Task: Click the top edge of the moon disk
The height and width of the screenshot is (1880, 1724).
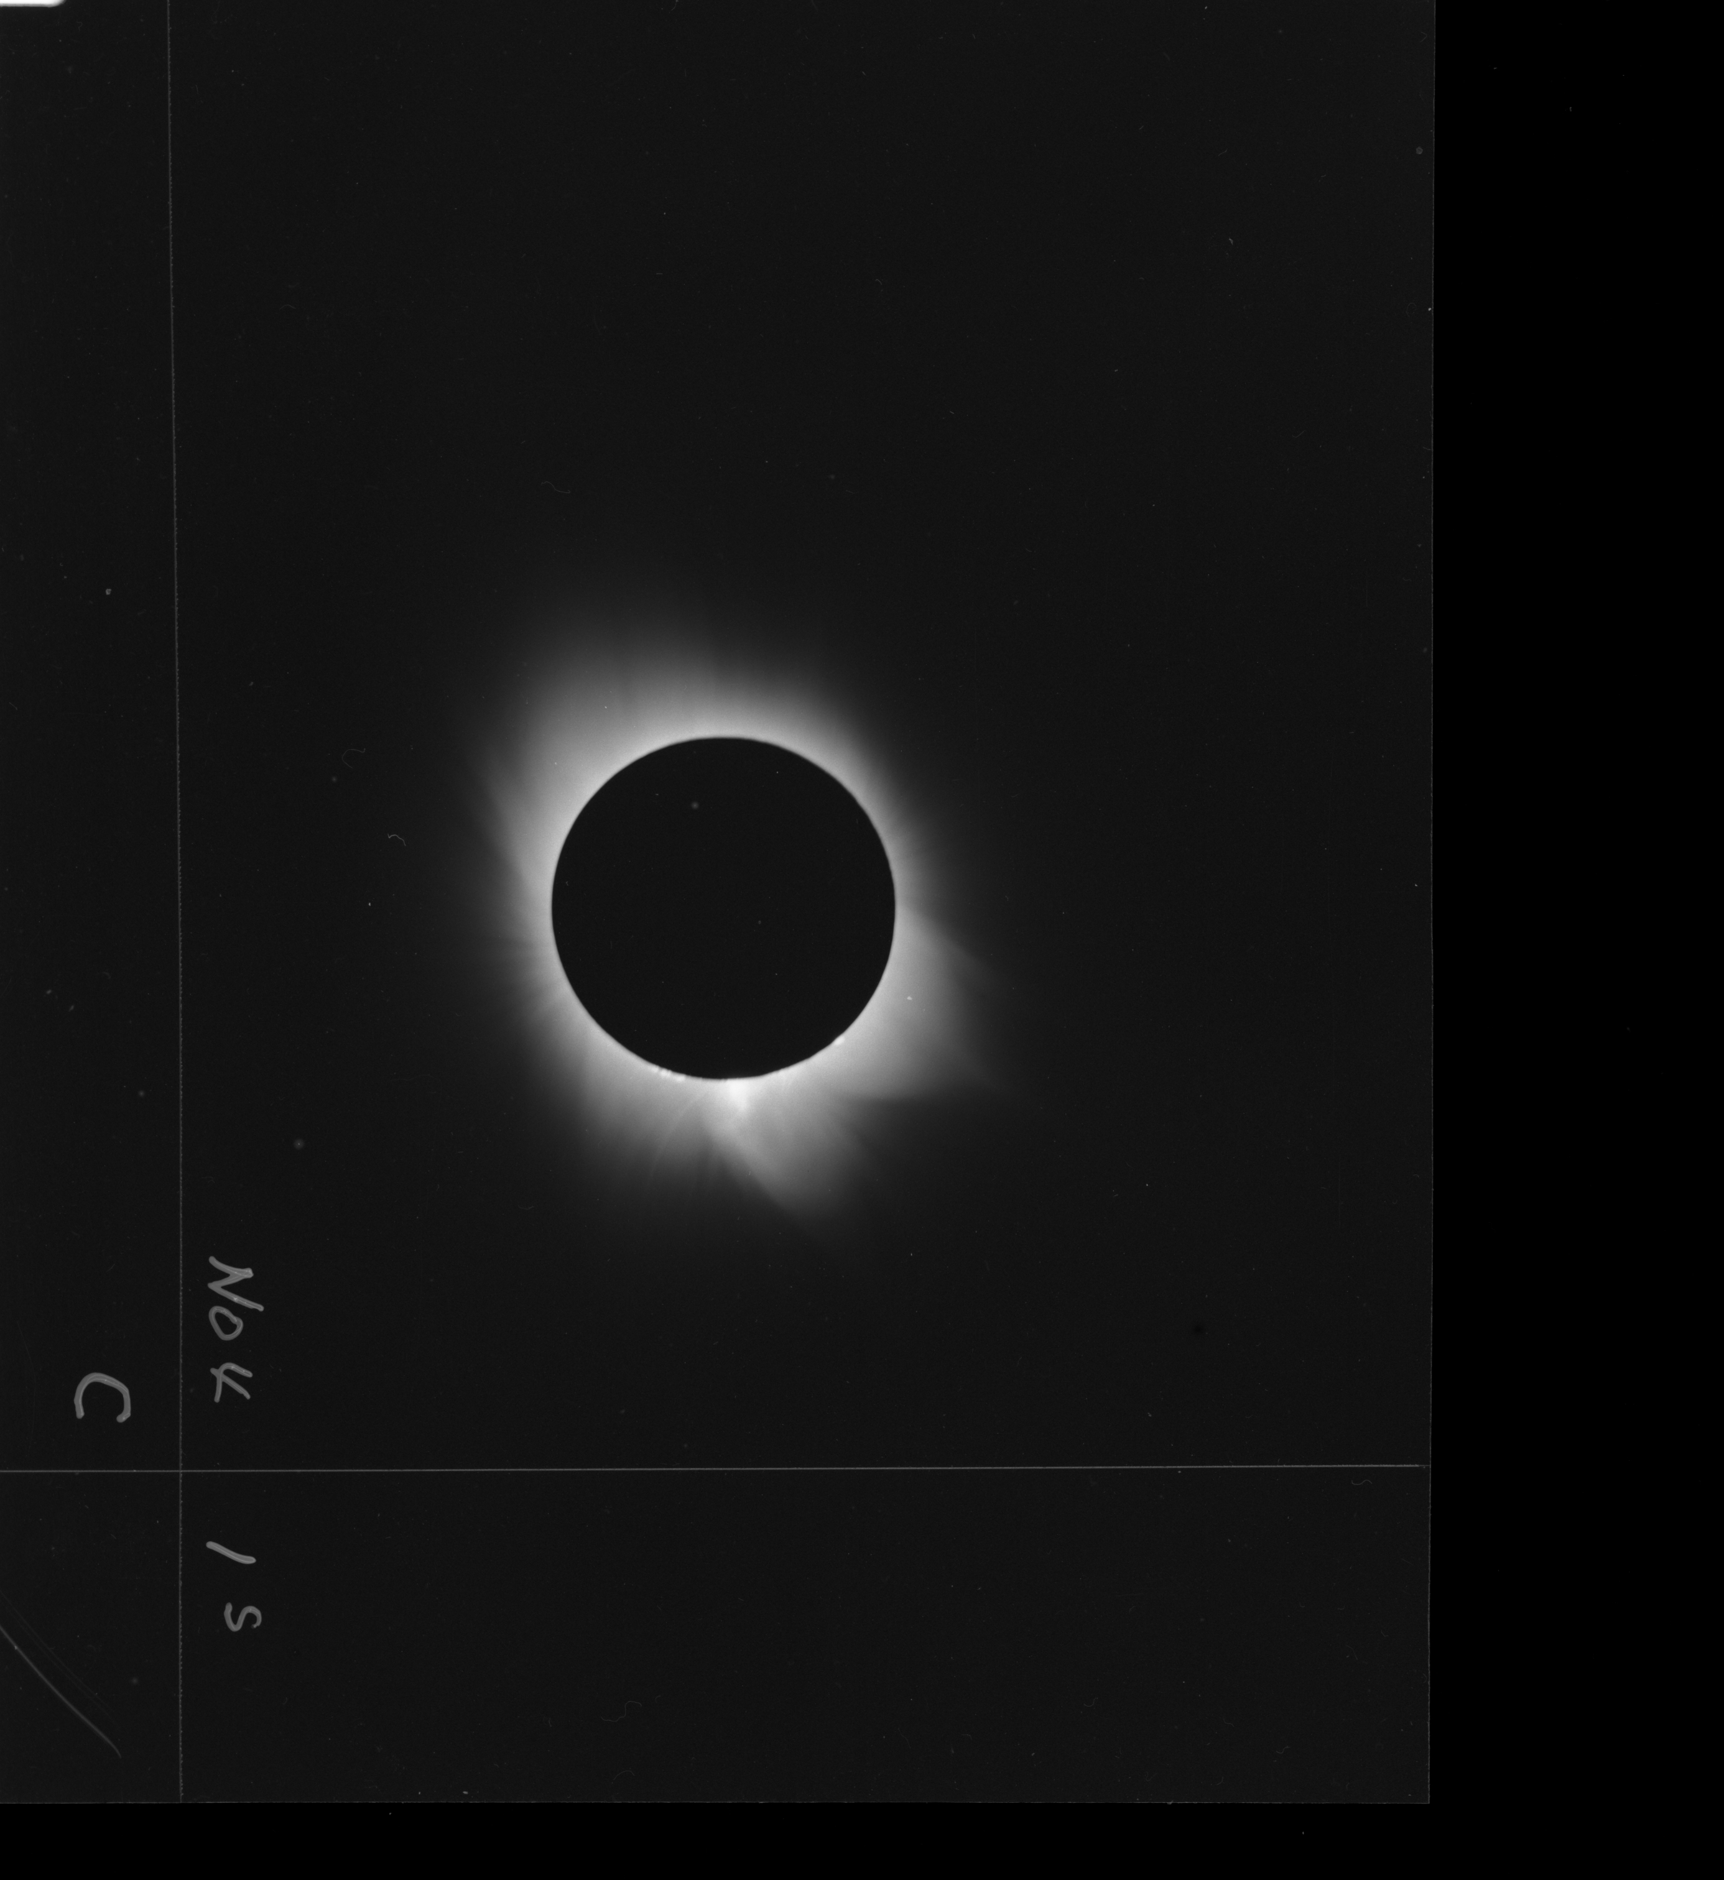Action: 723,737
